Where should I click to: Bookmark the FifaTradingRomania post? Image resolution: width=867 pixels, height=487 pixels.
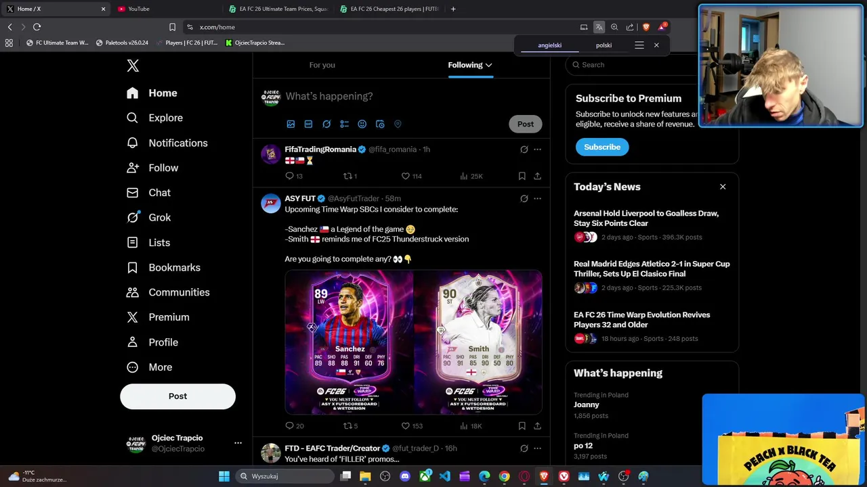click(x=522, y=176)
